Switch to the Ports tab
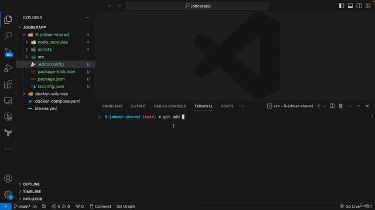375x210 pixels. (x=227, y=106)
